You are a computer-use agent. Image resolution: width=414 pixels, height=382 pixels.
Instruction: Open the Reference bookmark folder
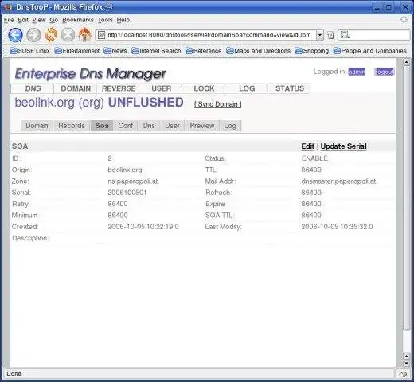203,51
